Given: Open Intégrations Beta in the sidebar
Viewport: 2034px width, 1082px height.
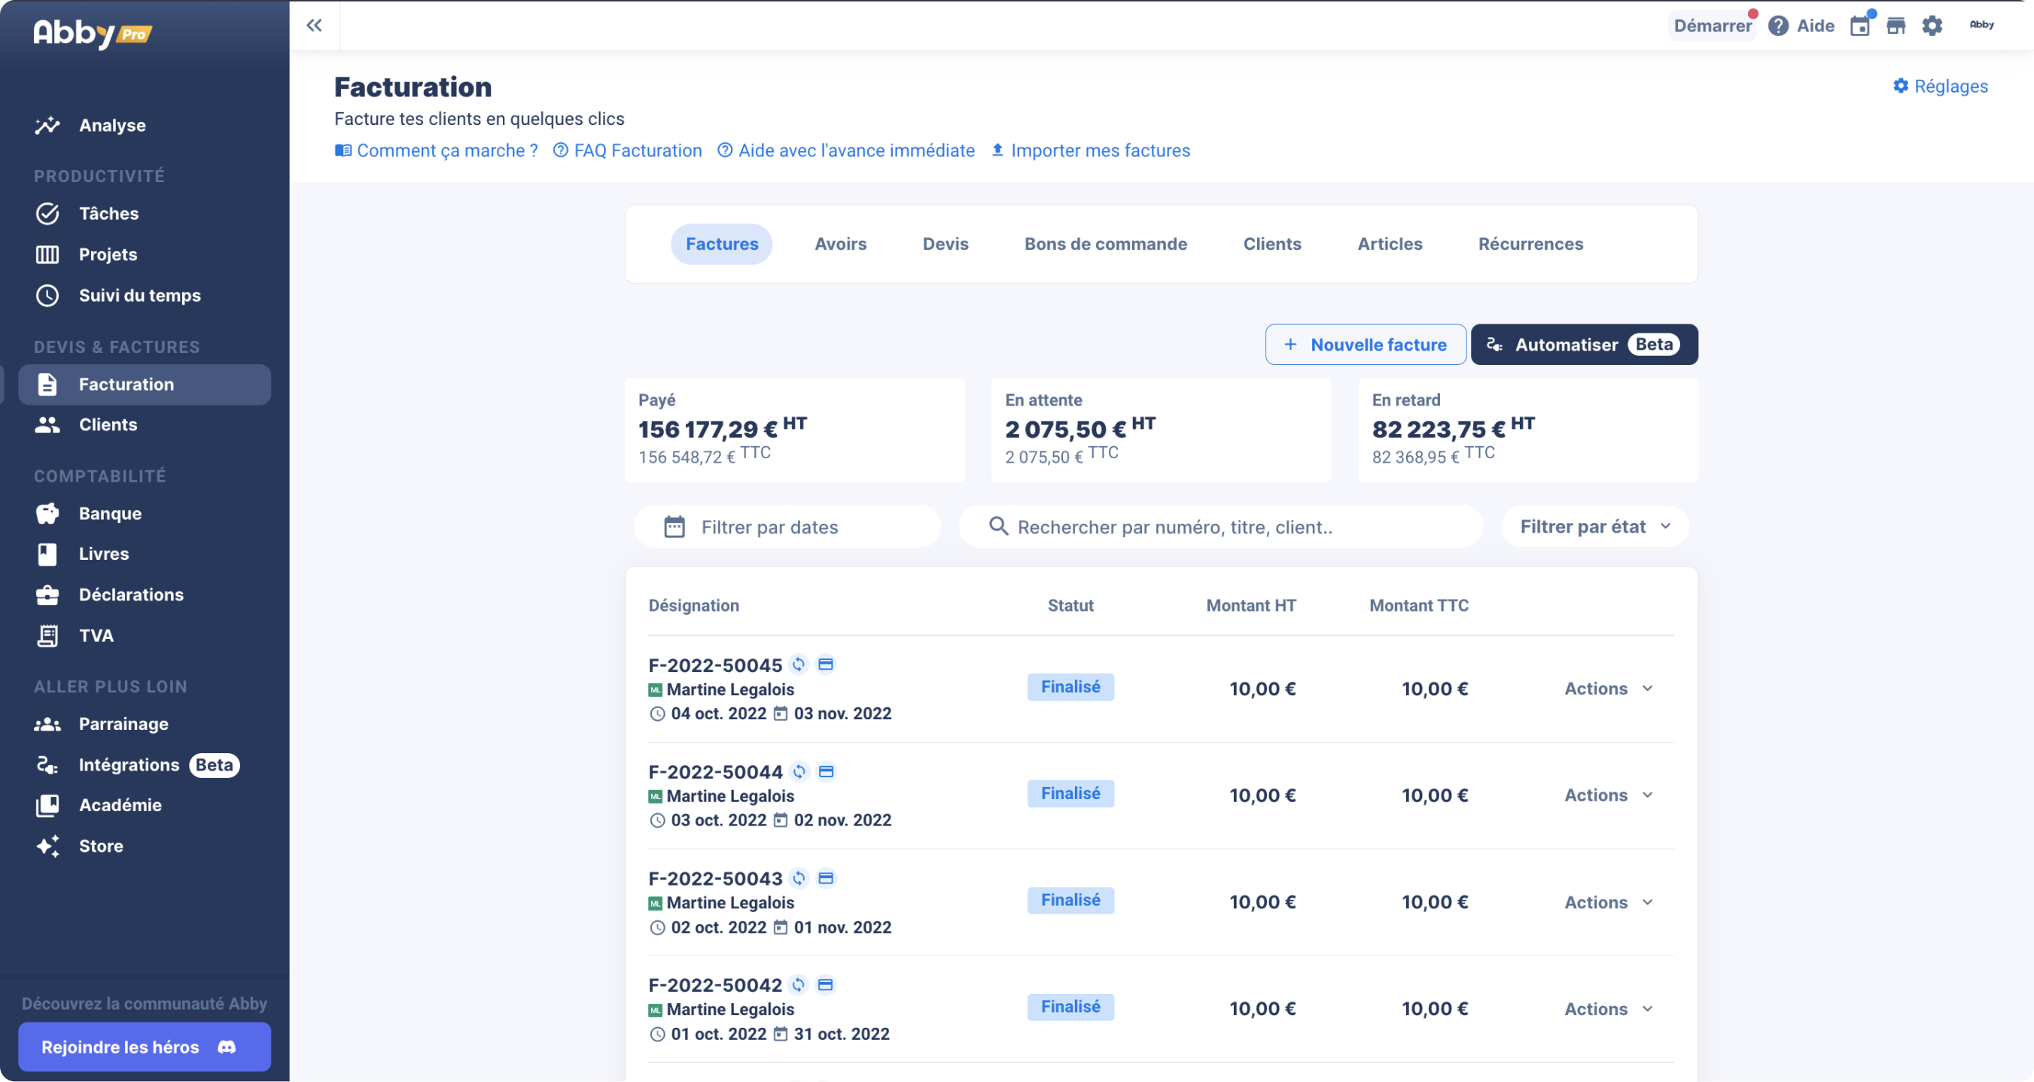Looking at the screenshot, I should click(129, 764).
